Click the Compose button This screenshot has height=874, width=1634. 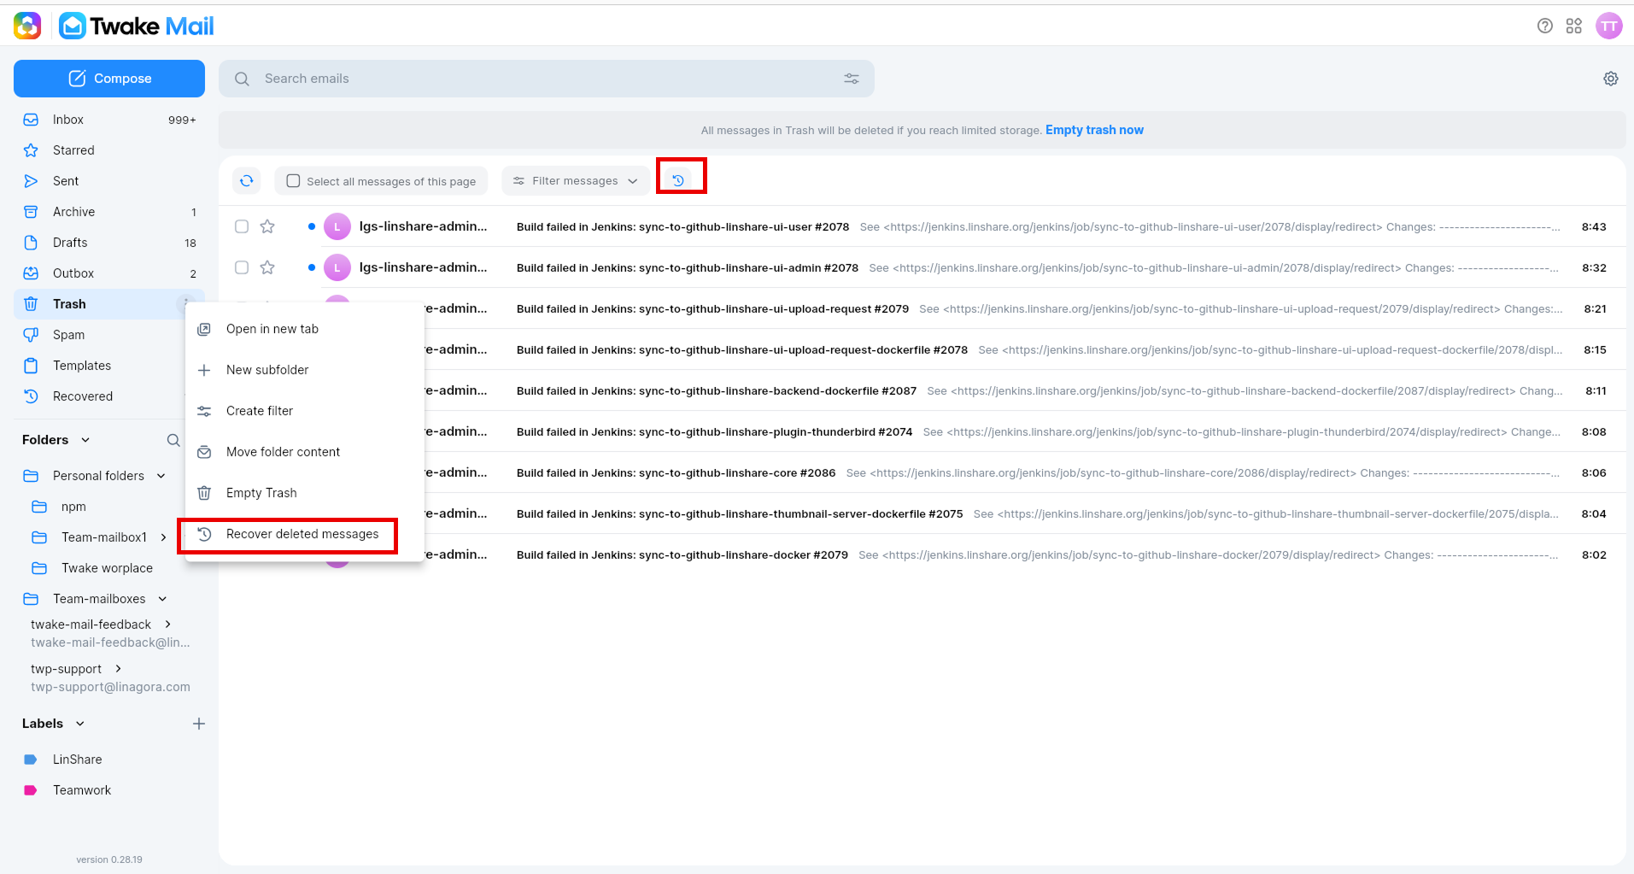[x=109, y=79]
